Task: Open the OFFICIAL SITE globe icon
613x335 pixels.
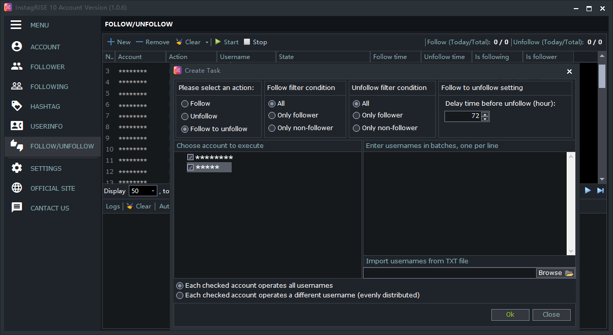Action: tap(17, 188)
